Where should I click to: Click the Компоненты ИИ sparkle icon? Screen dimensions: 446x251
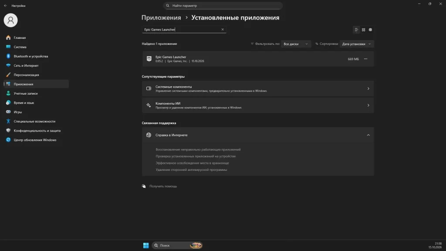pyautogui.click(x=149, y=105)
